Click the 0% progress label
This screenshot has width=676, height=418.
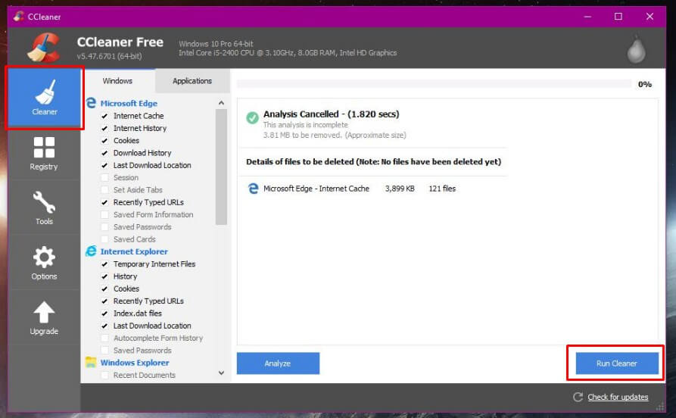tap(644, 84)
